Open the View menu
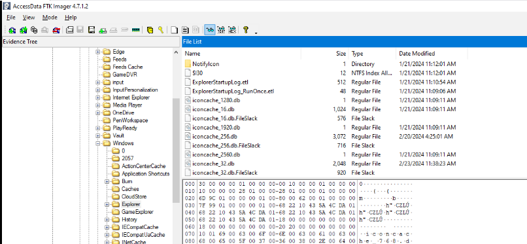The height and width of the screenshot is (244, 527). 29,18
